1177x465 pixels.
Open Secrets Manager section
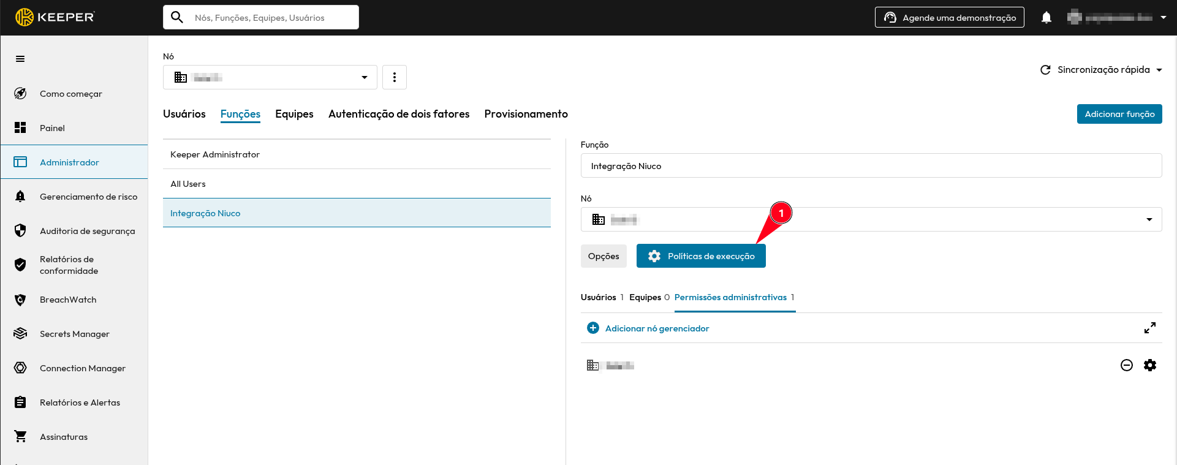click(74, 334)
